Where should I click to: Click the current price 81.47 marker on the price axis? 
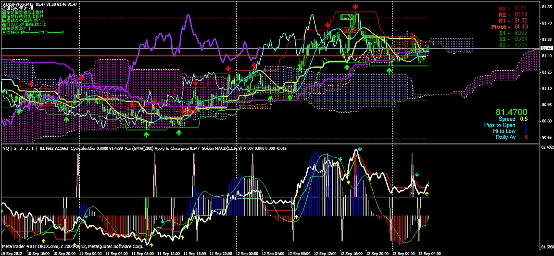pyautogui.click(x=546, y=48)
